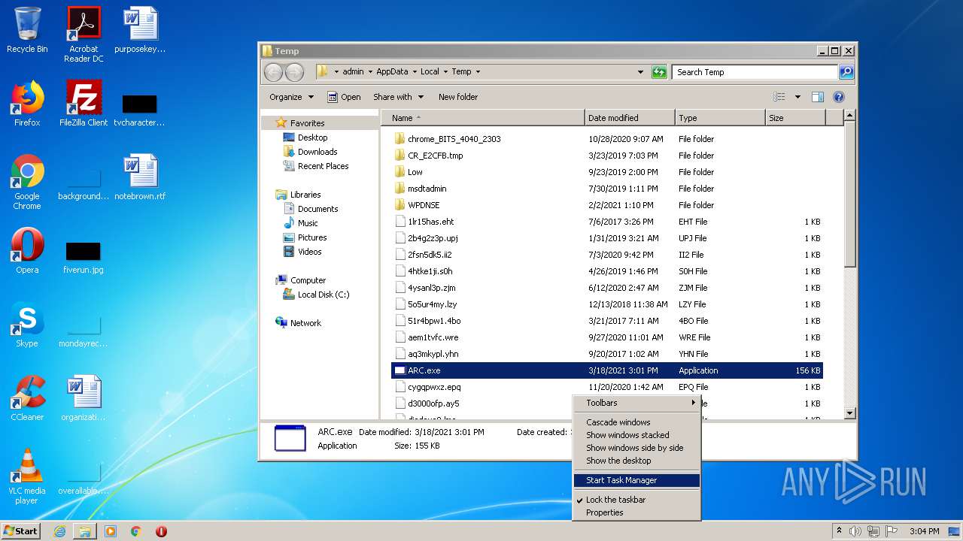
Task: Sort by Type column header
Action: 720,118
